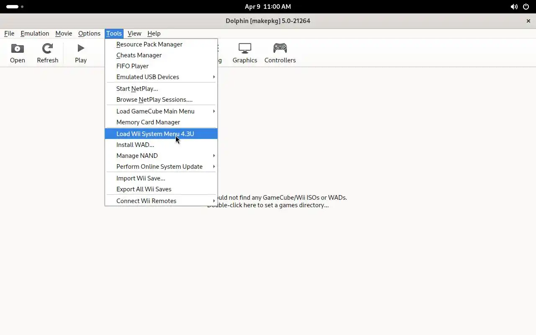This screenshot has height=335, width=536.
Task: Select Cheats Manager entry
Action: [x=161, y=55]
